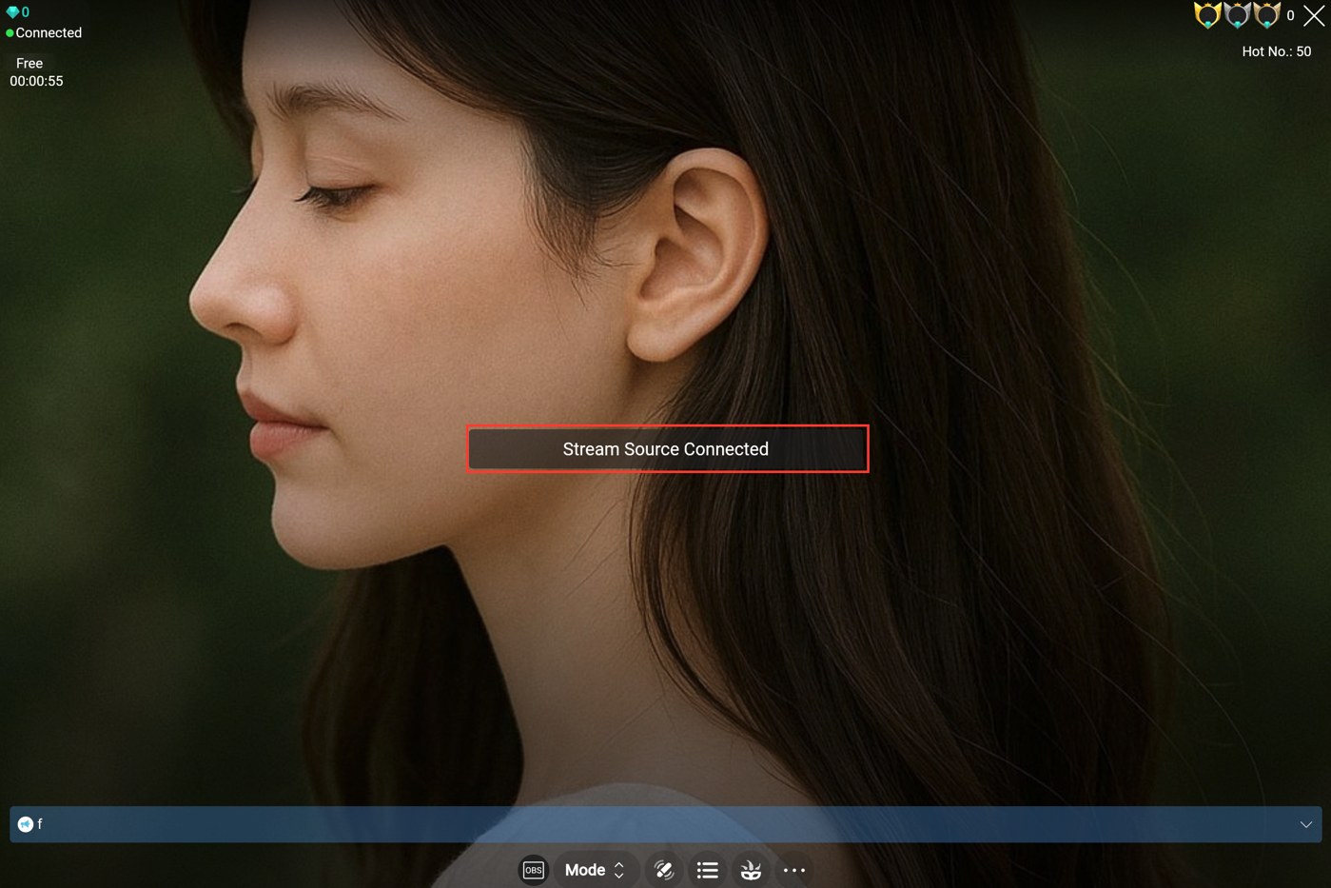Click the 00:00:55 stream timer
The height and width of the screenshot is (888, 1331).
tap(36, 81)
